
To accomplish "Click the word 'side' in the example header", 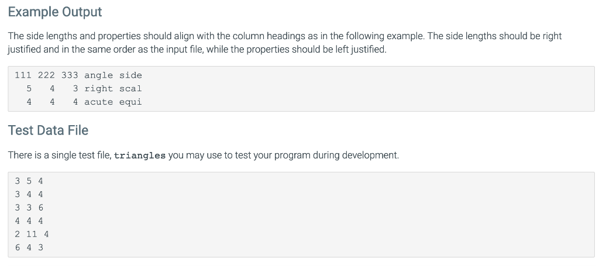I will click(130, 75).
